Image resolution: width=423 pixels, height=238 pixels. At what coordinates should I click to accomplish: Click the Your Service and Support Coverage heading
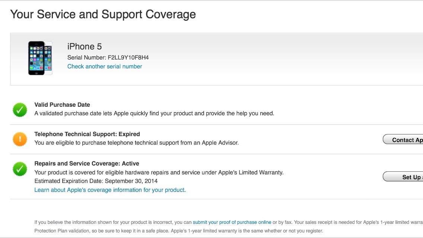pyautogui.click(x=103, y=15)
